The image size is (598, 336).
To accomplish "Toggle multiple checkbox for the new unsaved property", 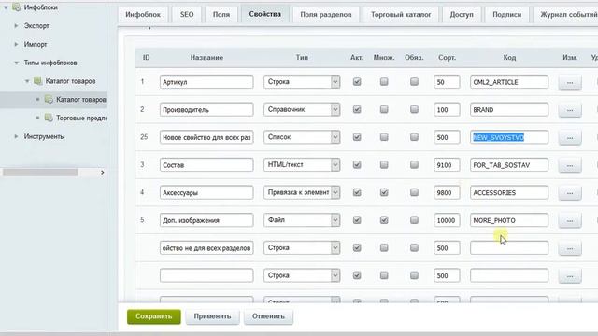I will coord(384,247).
